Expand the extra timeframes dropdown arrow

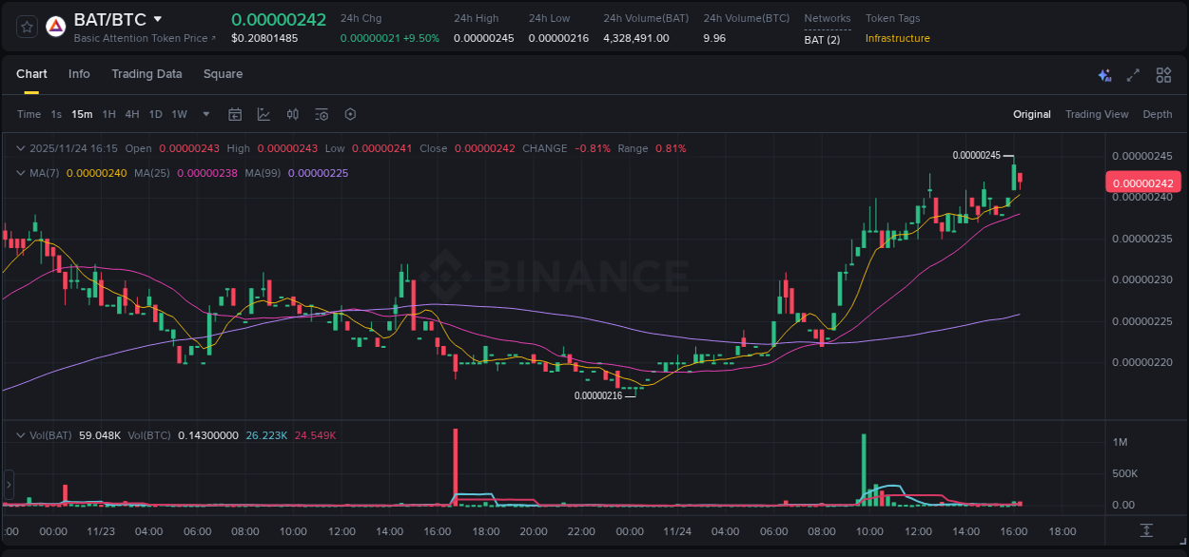205,114
